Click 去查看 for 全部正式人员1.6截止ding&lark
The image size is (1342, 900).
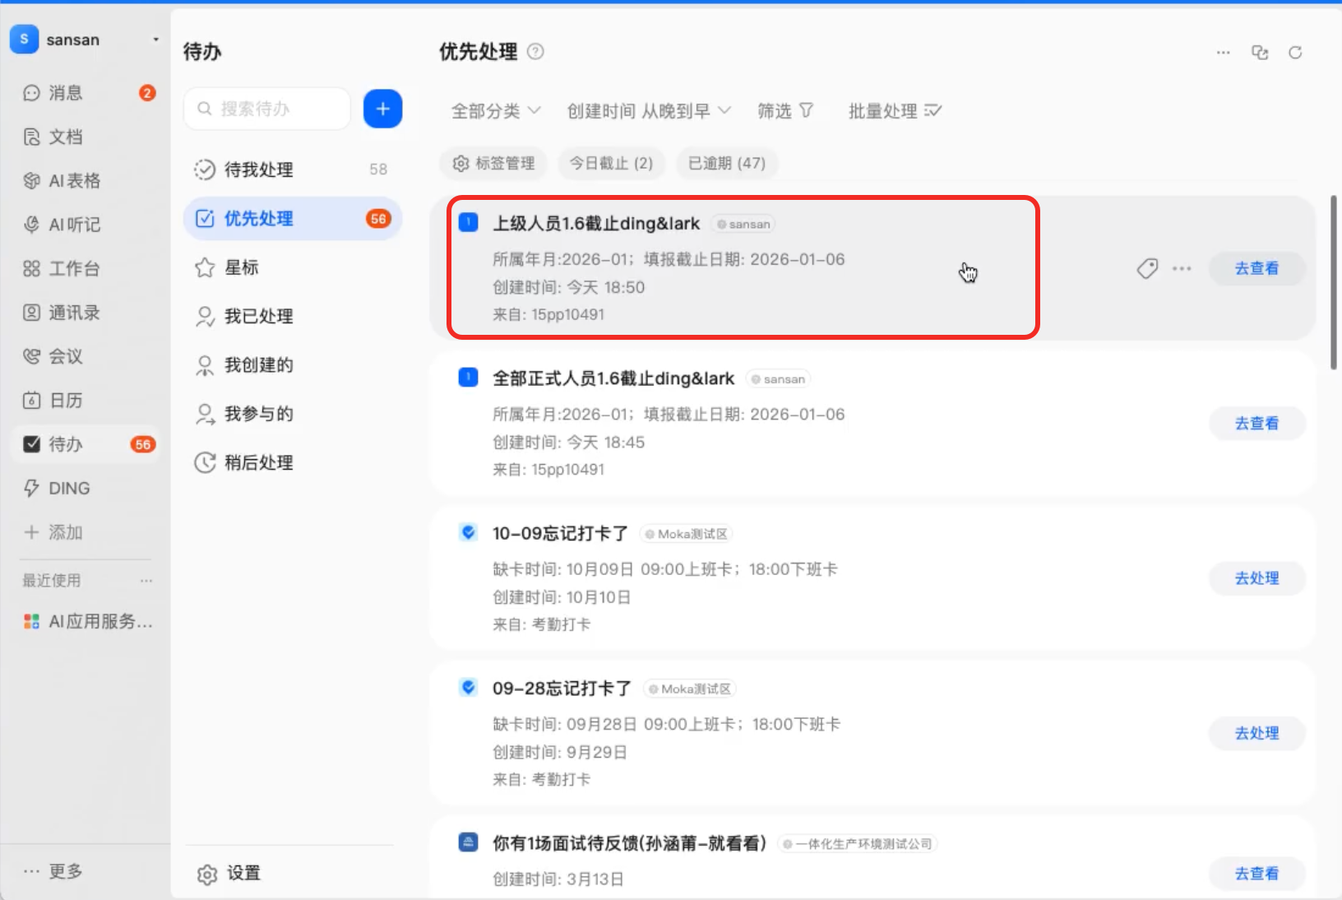1256,424
